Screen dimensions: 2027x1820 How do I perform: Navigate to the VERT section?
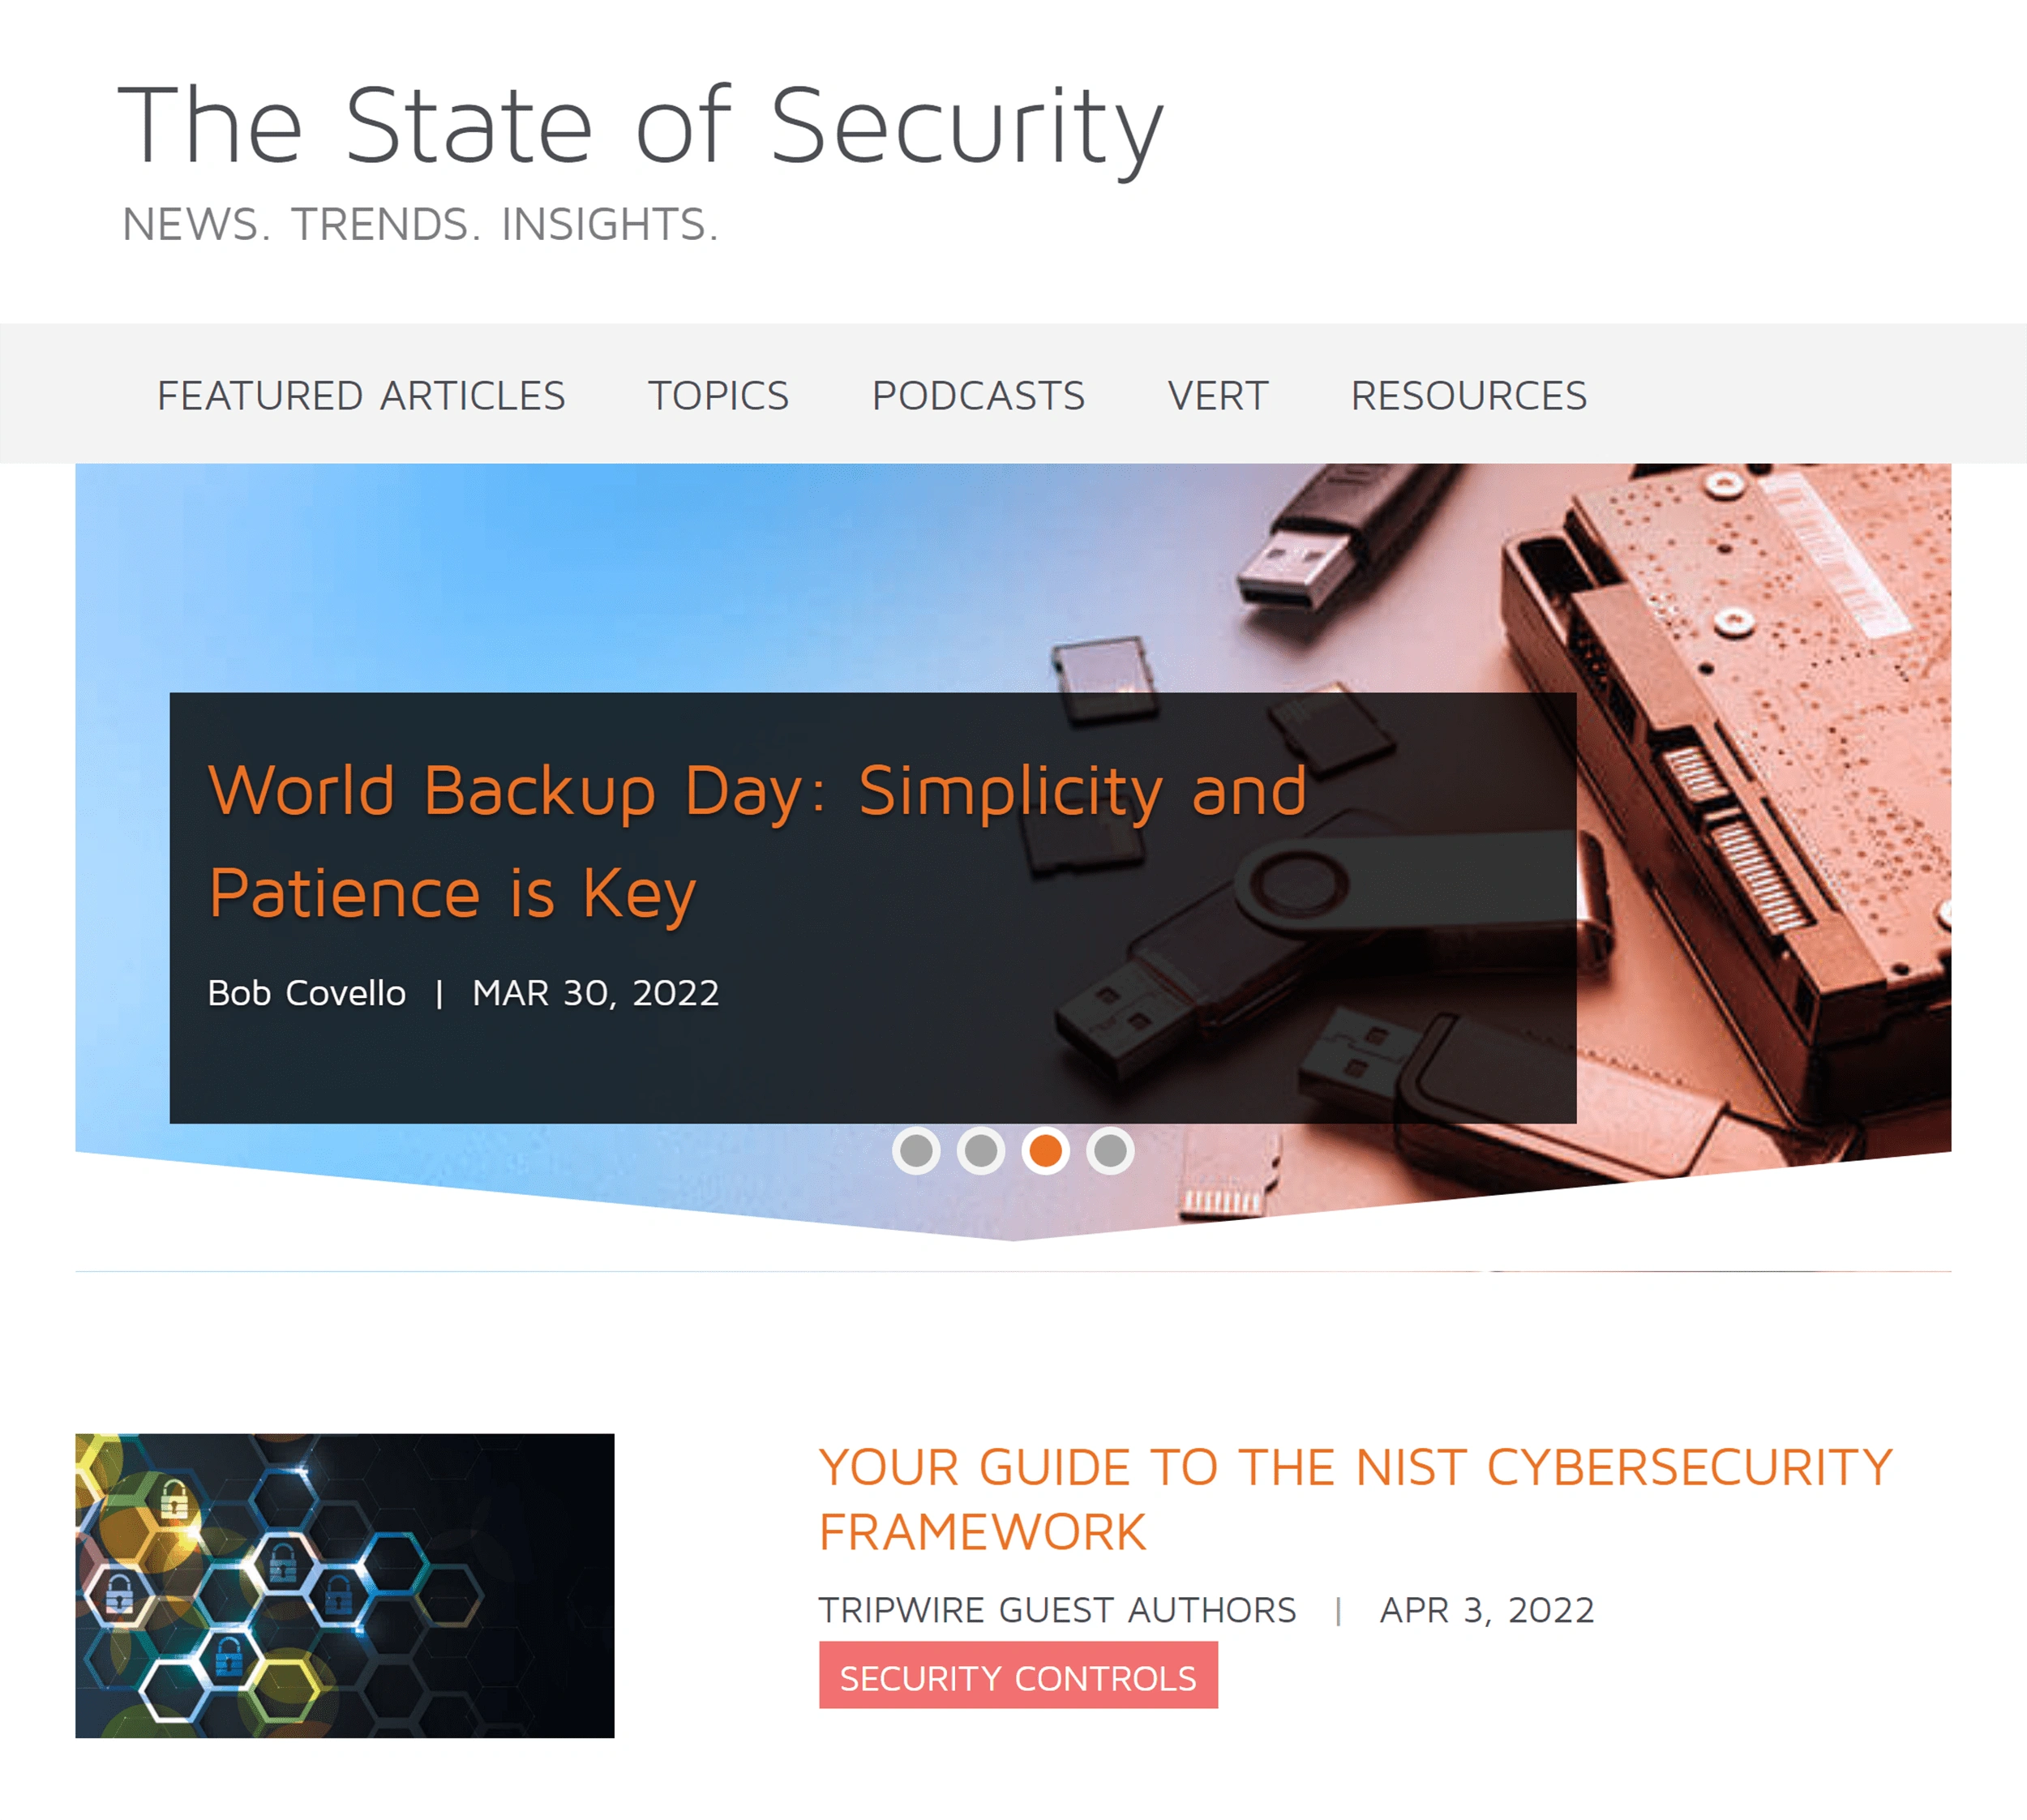click(1216, 395)
